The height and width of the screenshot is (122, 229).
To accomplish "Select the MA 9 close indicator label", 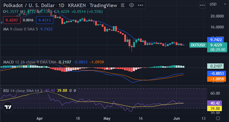I will click(21, 29).
